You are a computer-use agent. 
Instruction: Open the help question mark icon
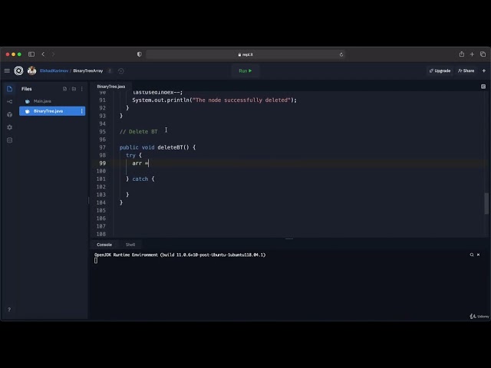pos(9,310)
